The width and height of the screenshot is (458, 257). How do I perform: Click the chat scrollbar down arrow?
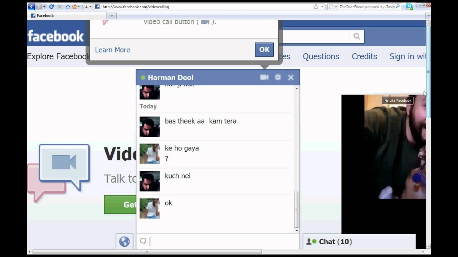coord(297,231)
